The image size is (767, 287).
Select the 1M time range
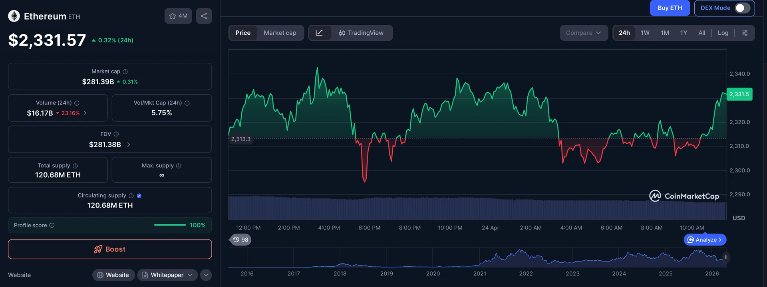point(665,33)
